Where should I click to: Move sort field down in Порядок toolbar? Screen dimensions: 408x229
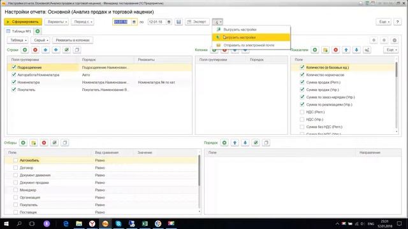245,142
